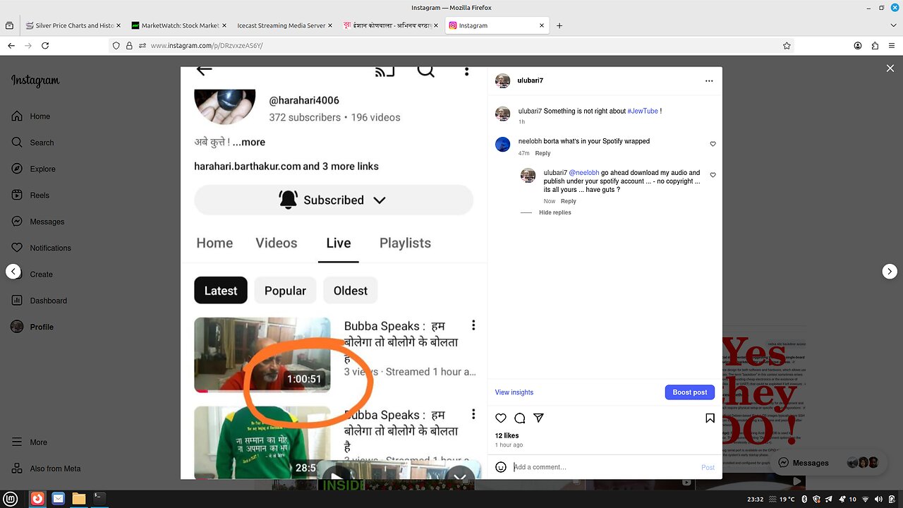Screen dimensions: 903x508
Task: Open Firefox extensions icon
Action: tap(875, 45)
